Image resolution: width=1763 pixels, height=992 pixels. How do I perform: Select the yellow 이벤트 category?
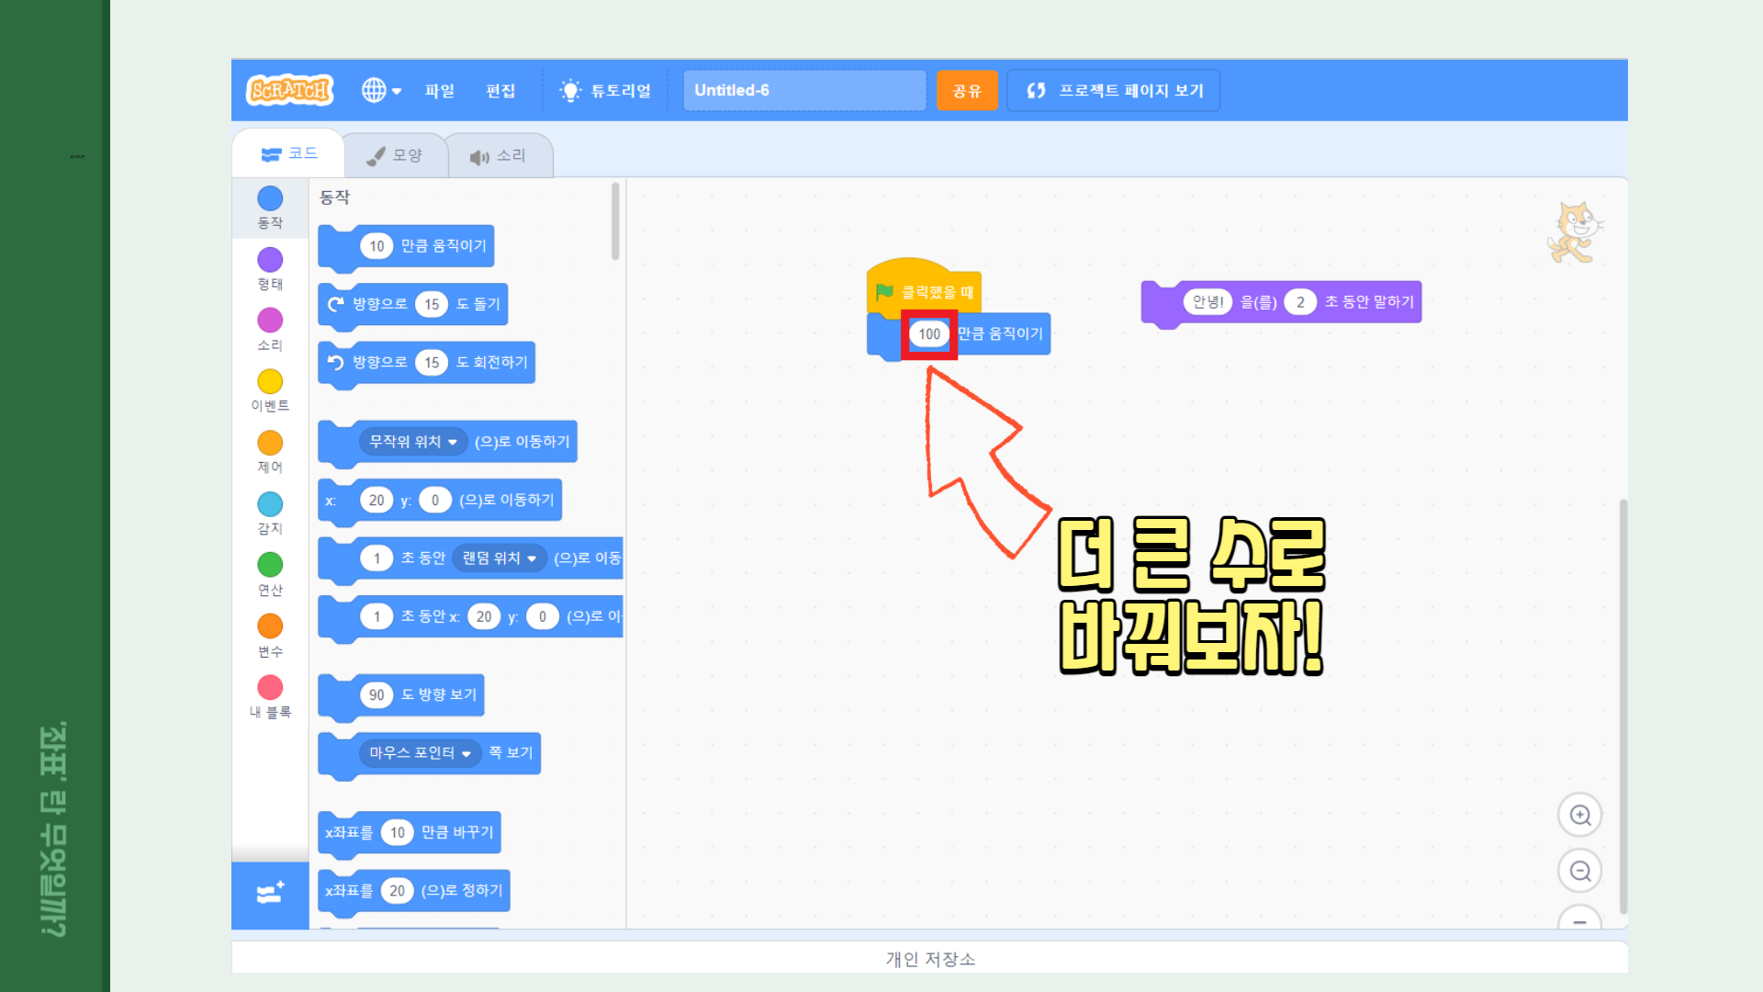pyautogui.click(x=270, y=382)
